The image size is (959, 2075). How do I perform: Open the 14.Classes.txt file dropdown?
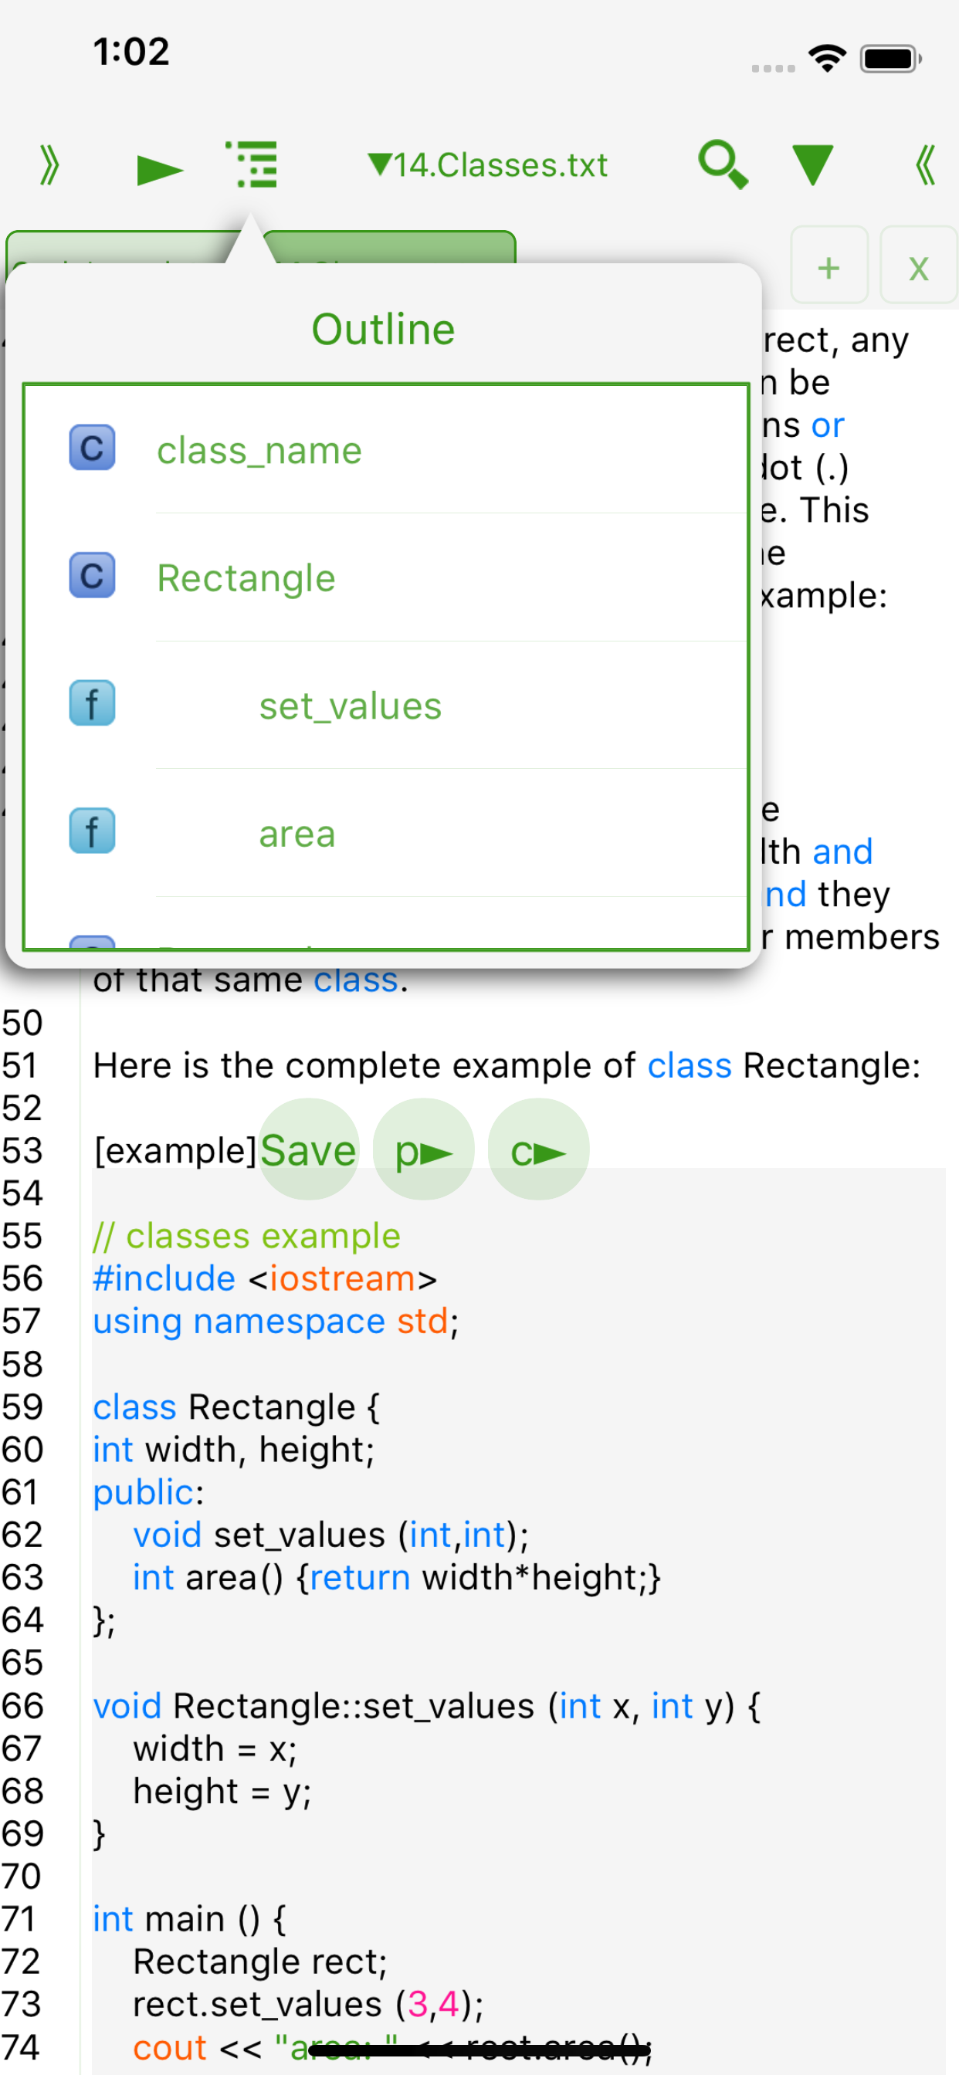point(486,165)
